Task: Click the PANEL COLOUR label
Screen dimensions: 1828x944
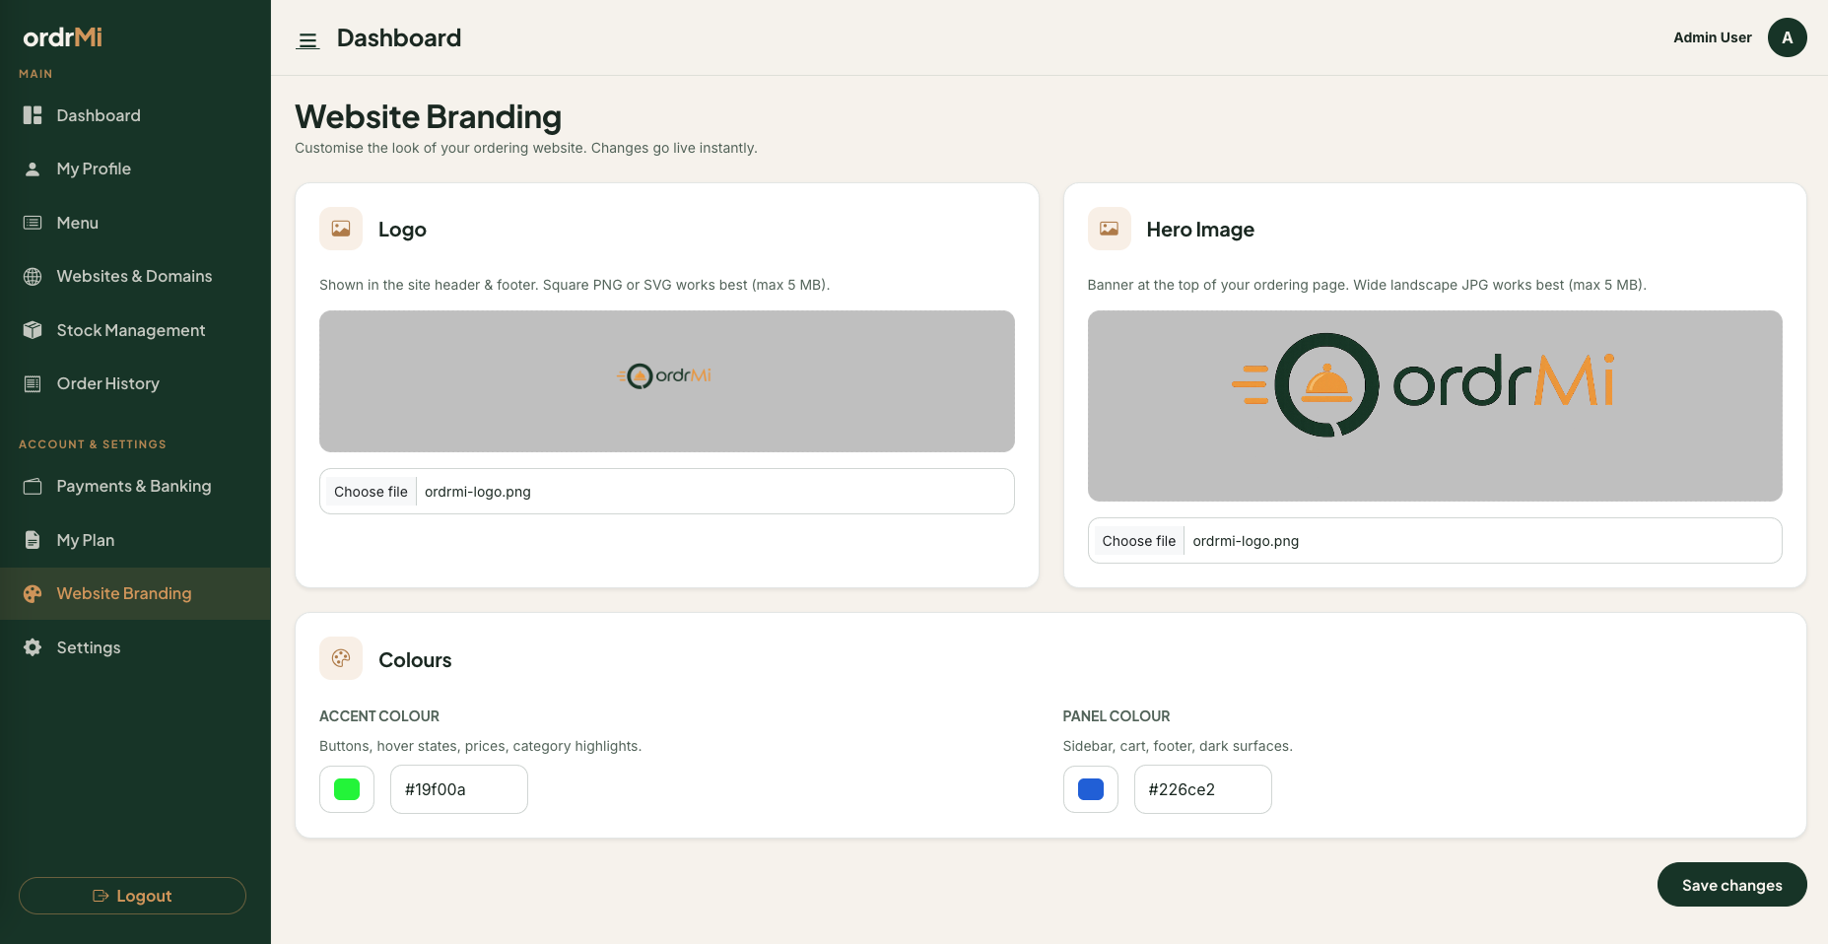Action: pos(1117,716)
